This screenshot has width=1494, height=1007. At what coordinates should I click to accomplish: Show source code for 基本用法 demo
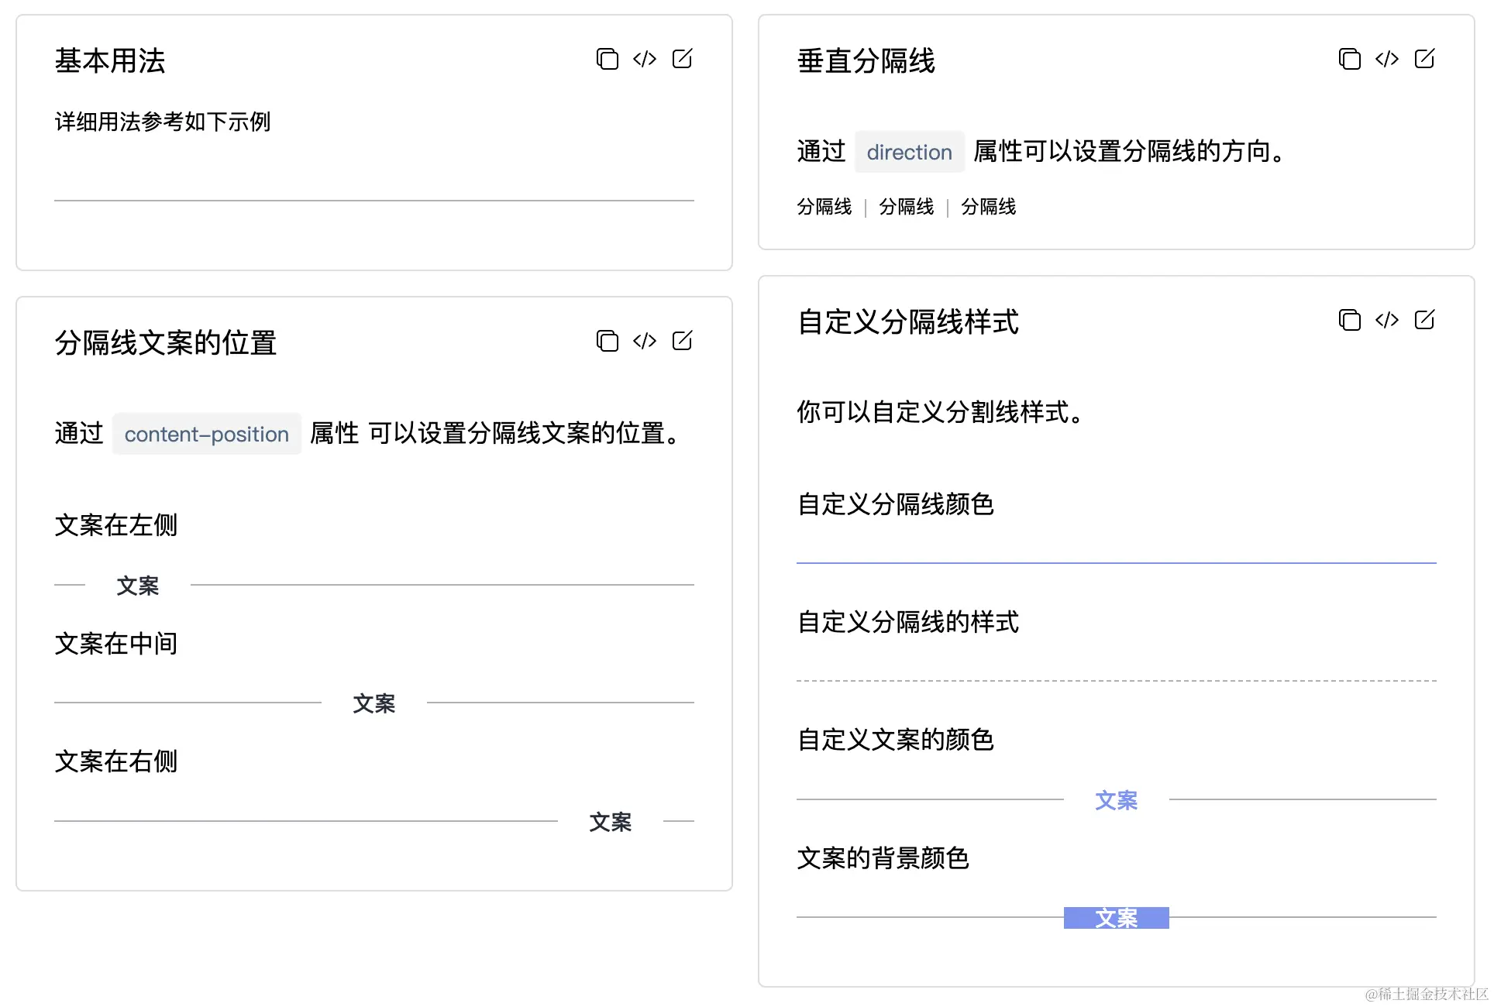click(x=644, y=59)
